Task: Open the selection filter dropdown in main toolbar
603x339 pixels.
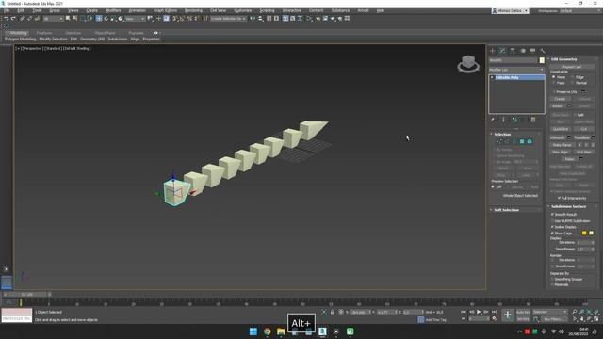Action: [53, 19]
